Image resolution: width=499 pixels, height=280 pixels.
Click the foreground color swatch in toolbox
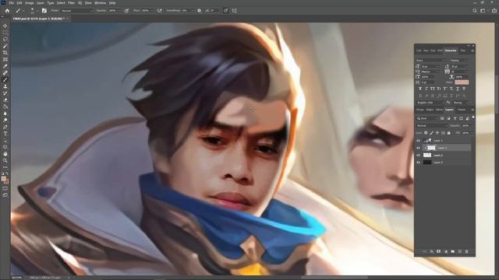pos(4,179)
